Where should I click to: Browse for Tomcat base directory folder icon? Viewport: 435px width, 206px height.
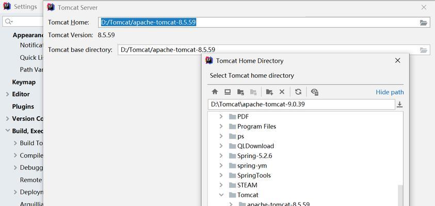423,50
